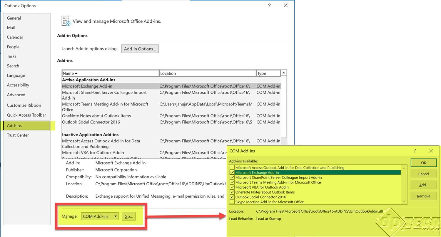
Task: Select Microsoft Access Outlook Add-in inactive row
Action: click(x=171, y=144)
